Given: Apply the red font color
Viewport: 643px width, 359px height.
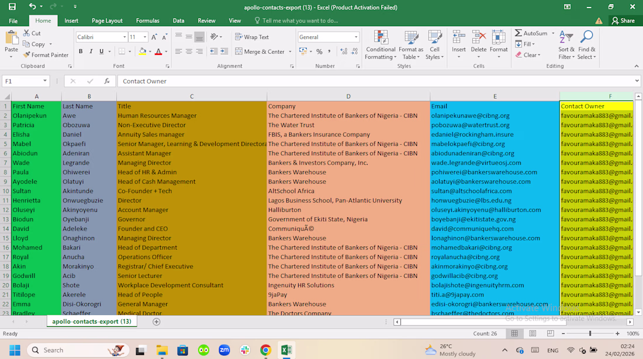Looking at the screenshot, I should pyautogui.click(x=158, y=51).
